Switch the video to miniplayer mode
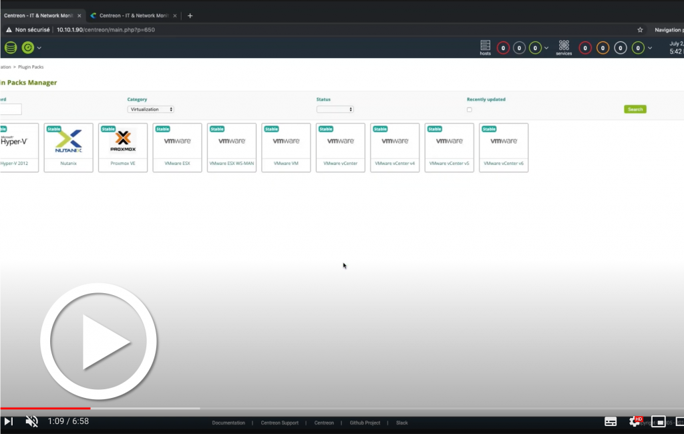This screenshot has height=434, width=684. [x=658, y=421]
